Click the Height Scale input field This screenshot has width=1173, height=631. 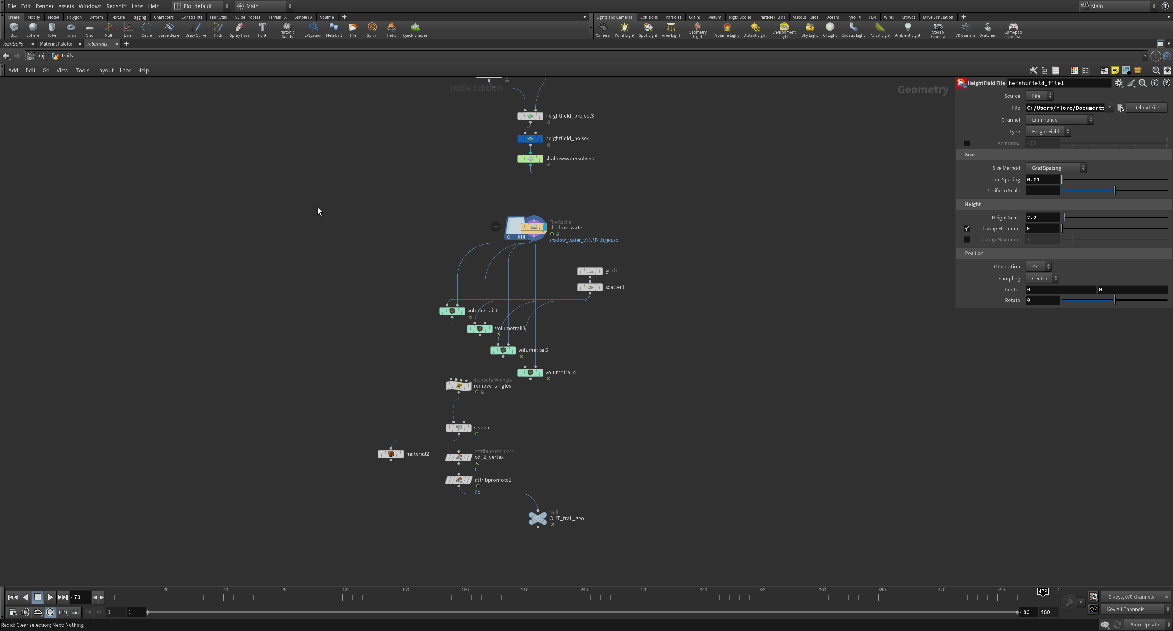click(x=1042, y=218)
